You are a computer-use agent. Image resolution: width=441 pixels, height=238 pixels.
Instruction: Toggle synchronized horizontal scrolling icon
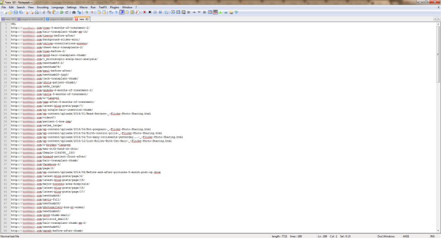[x=104, y=12]
